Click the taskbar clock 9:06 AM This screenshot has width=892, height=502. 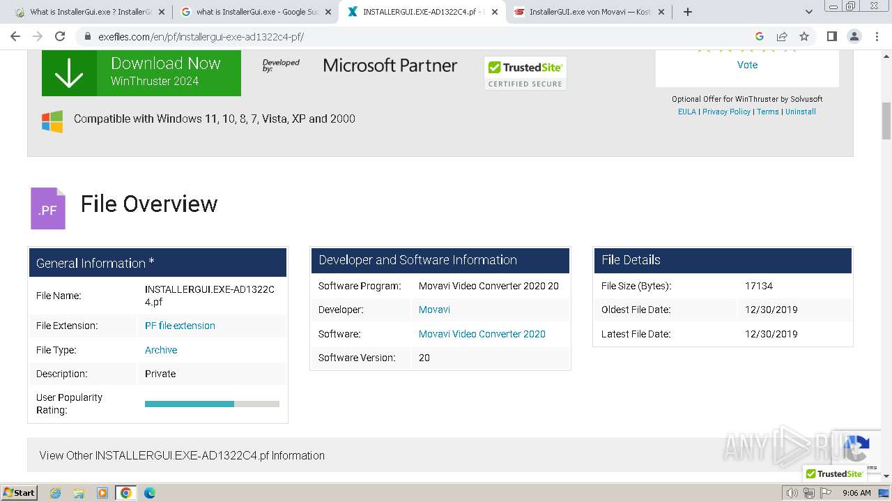click(856, 493)
